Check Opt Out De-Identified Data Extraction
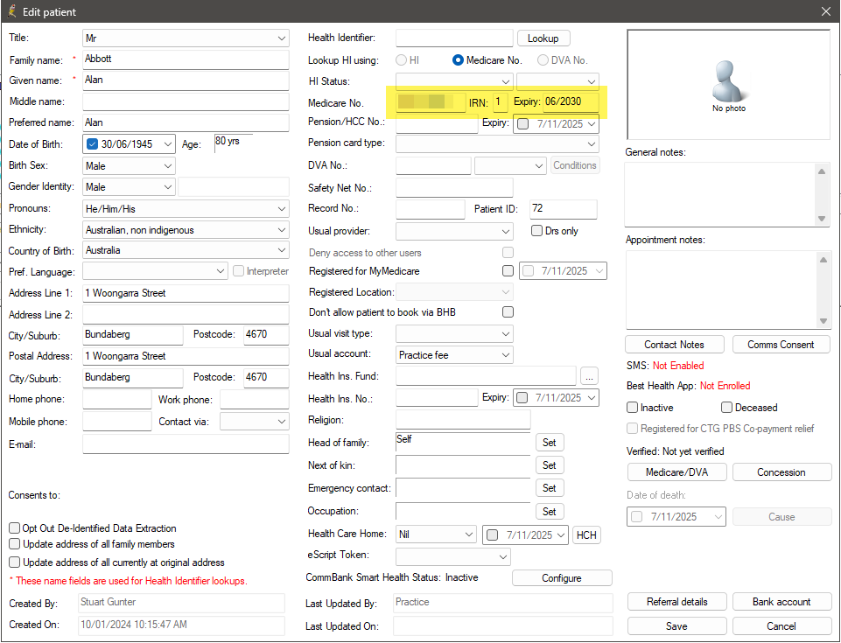Screen dimensions: 841x643 [15, 528]
